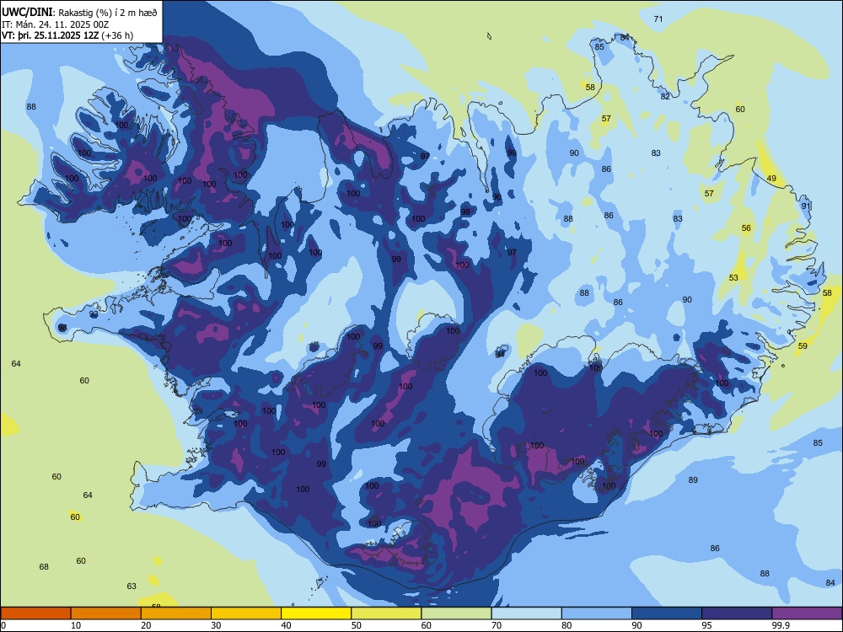Click the legend scale label '80'
The width and height of the screenshot is (843, 632).
tap(566, 625)
